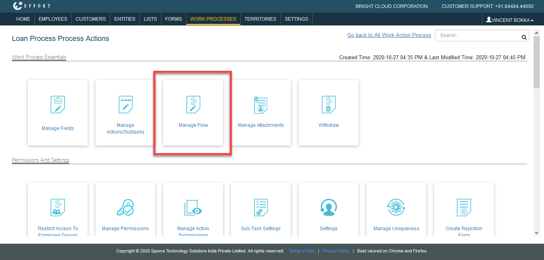Expand the Vincent Bokka user dropdown
Image resolution: width=544 pixels, height=260 pixels.
[x=510, y=20]
